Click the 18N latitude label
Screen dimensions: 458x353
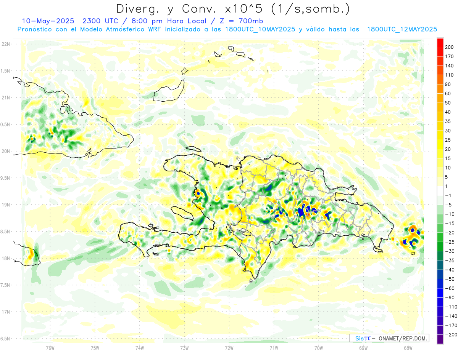click(x=6, y=258)
